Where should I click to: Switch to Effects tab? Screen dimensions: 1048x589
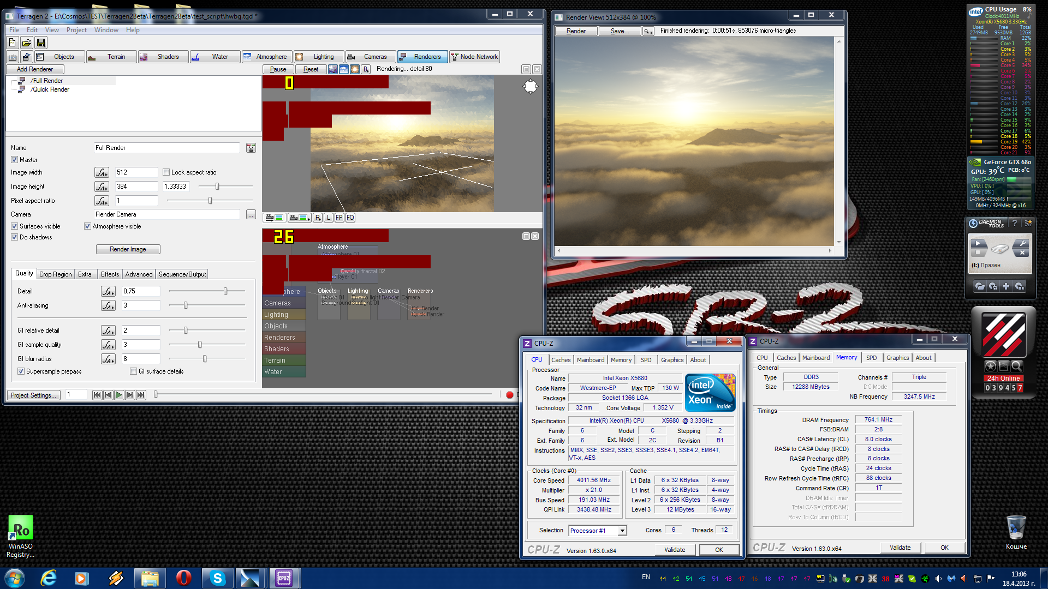pyautogui.click(x=110, y=274)
